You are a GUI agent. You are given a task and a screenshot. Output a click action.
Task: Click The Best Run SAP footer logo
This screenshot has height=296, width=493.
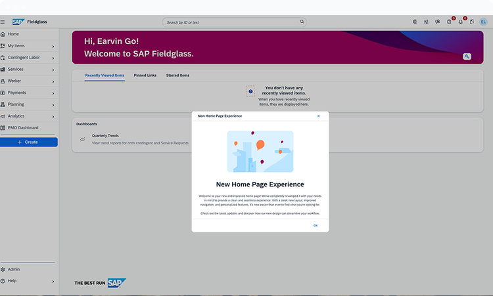(101, 283)
